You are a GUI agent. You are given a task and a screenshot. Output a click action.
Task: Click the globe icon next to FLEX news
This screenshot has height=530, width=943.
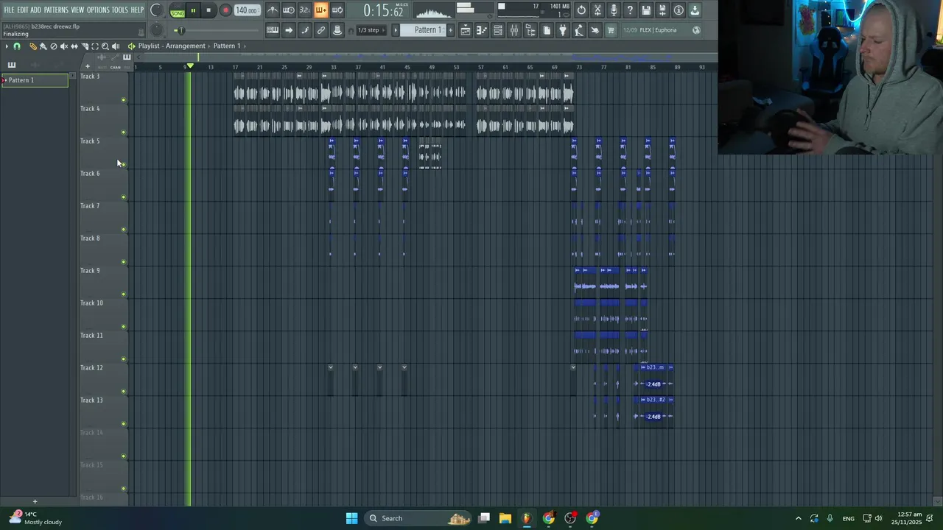tap(696, 30)
